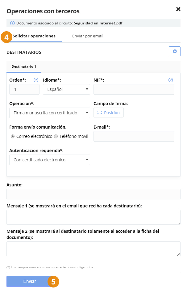Click the Mensaje 2 text area
187x298 pixels.
[93, 249]
